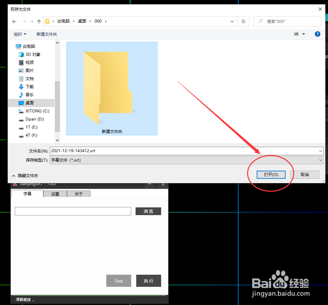Close the 另存为文件 dialog
Viewport: 328px width, 305px height.
(320, 9)
